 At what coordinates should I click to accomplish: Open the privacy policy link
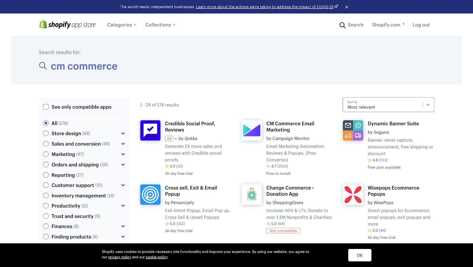[120, 257]
